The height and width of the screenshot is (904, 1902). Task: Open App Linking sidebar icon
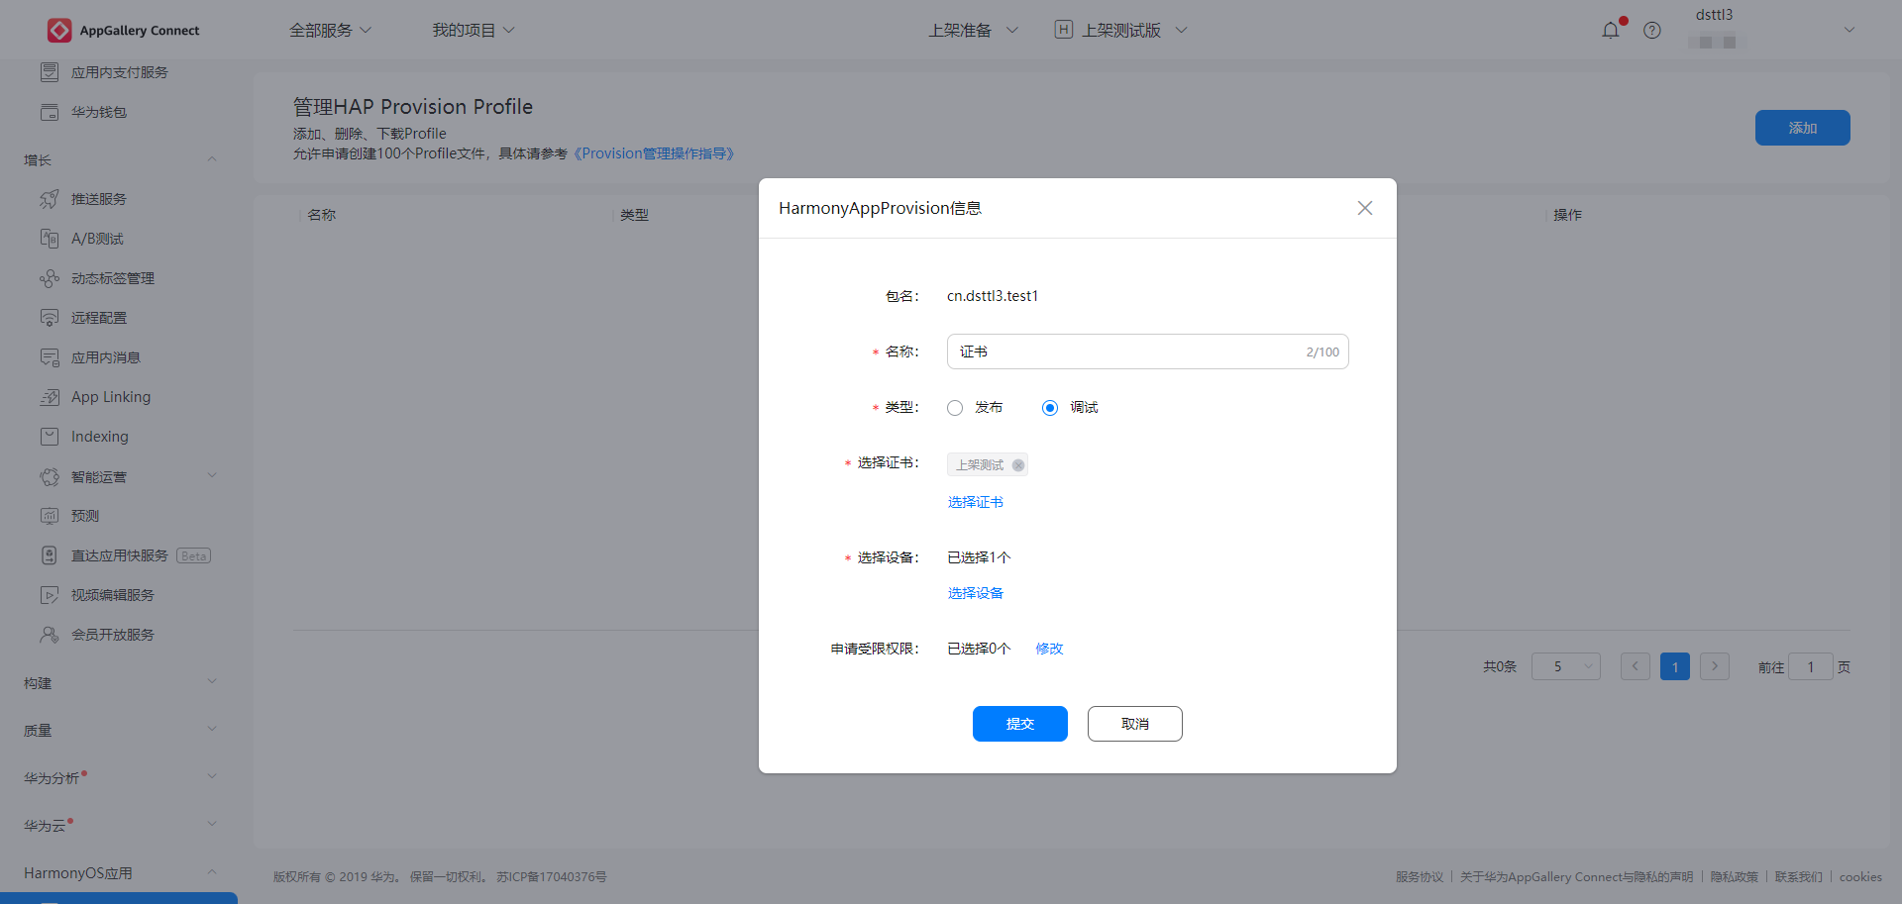click(50, 397)
